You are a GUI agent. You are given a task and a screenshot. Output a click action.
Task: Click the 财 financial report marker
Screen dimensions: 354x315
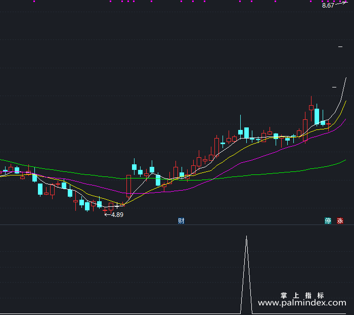pos(181,220)
